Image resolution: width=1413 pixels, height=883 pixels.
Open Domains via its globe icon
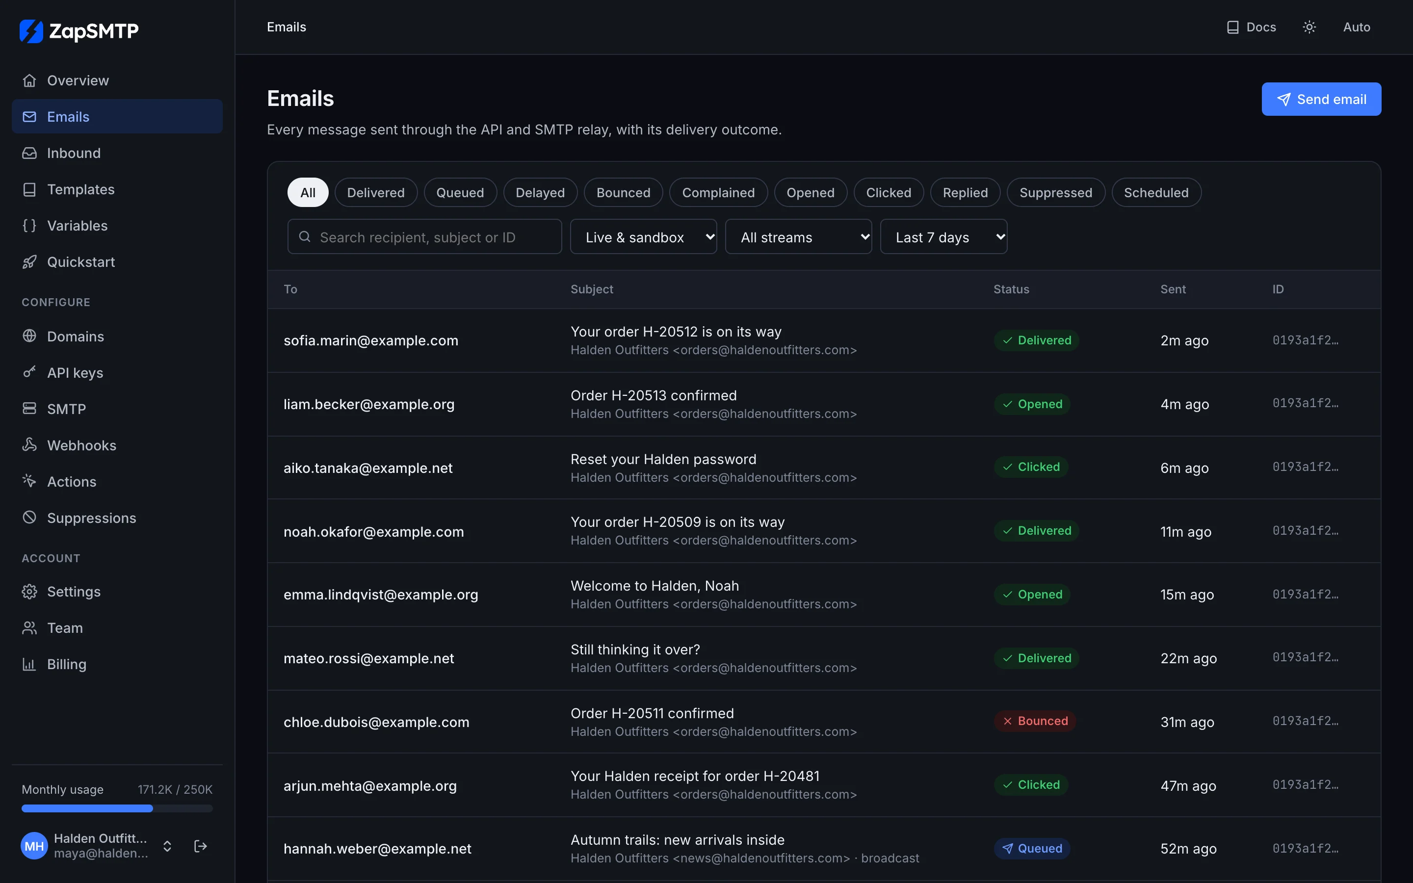pyautogui.click(x=29, y=337)
